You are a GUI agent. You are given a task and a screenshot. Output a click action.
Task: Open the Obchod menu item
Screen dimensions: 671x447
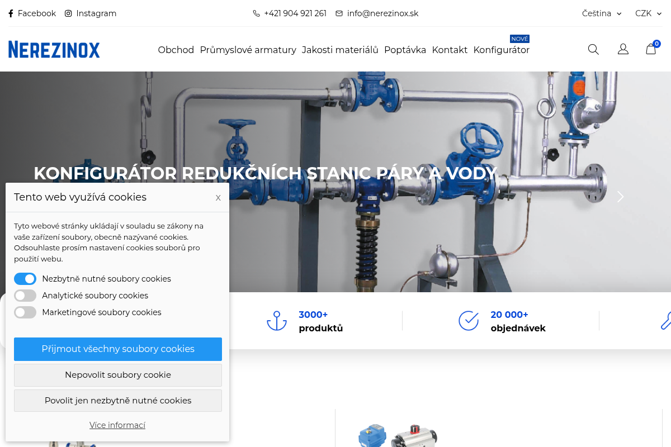tap(176, 50)
